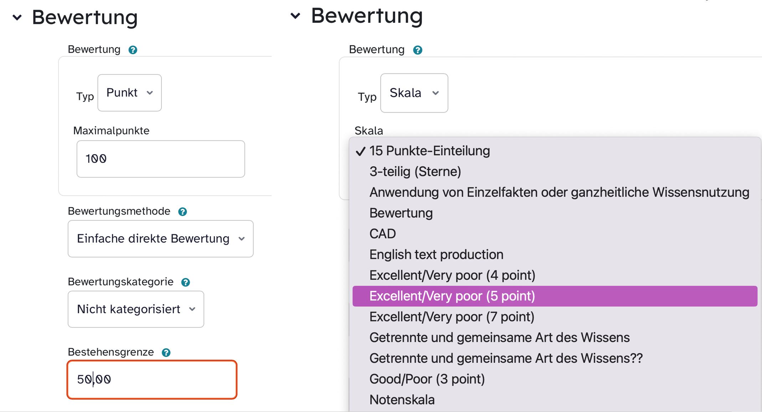Choose Notenskala from the scale list
The width and height of the screenshot is (762, 412).
[x=402, y=400]
